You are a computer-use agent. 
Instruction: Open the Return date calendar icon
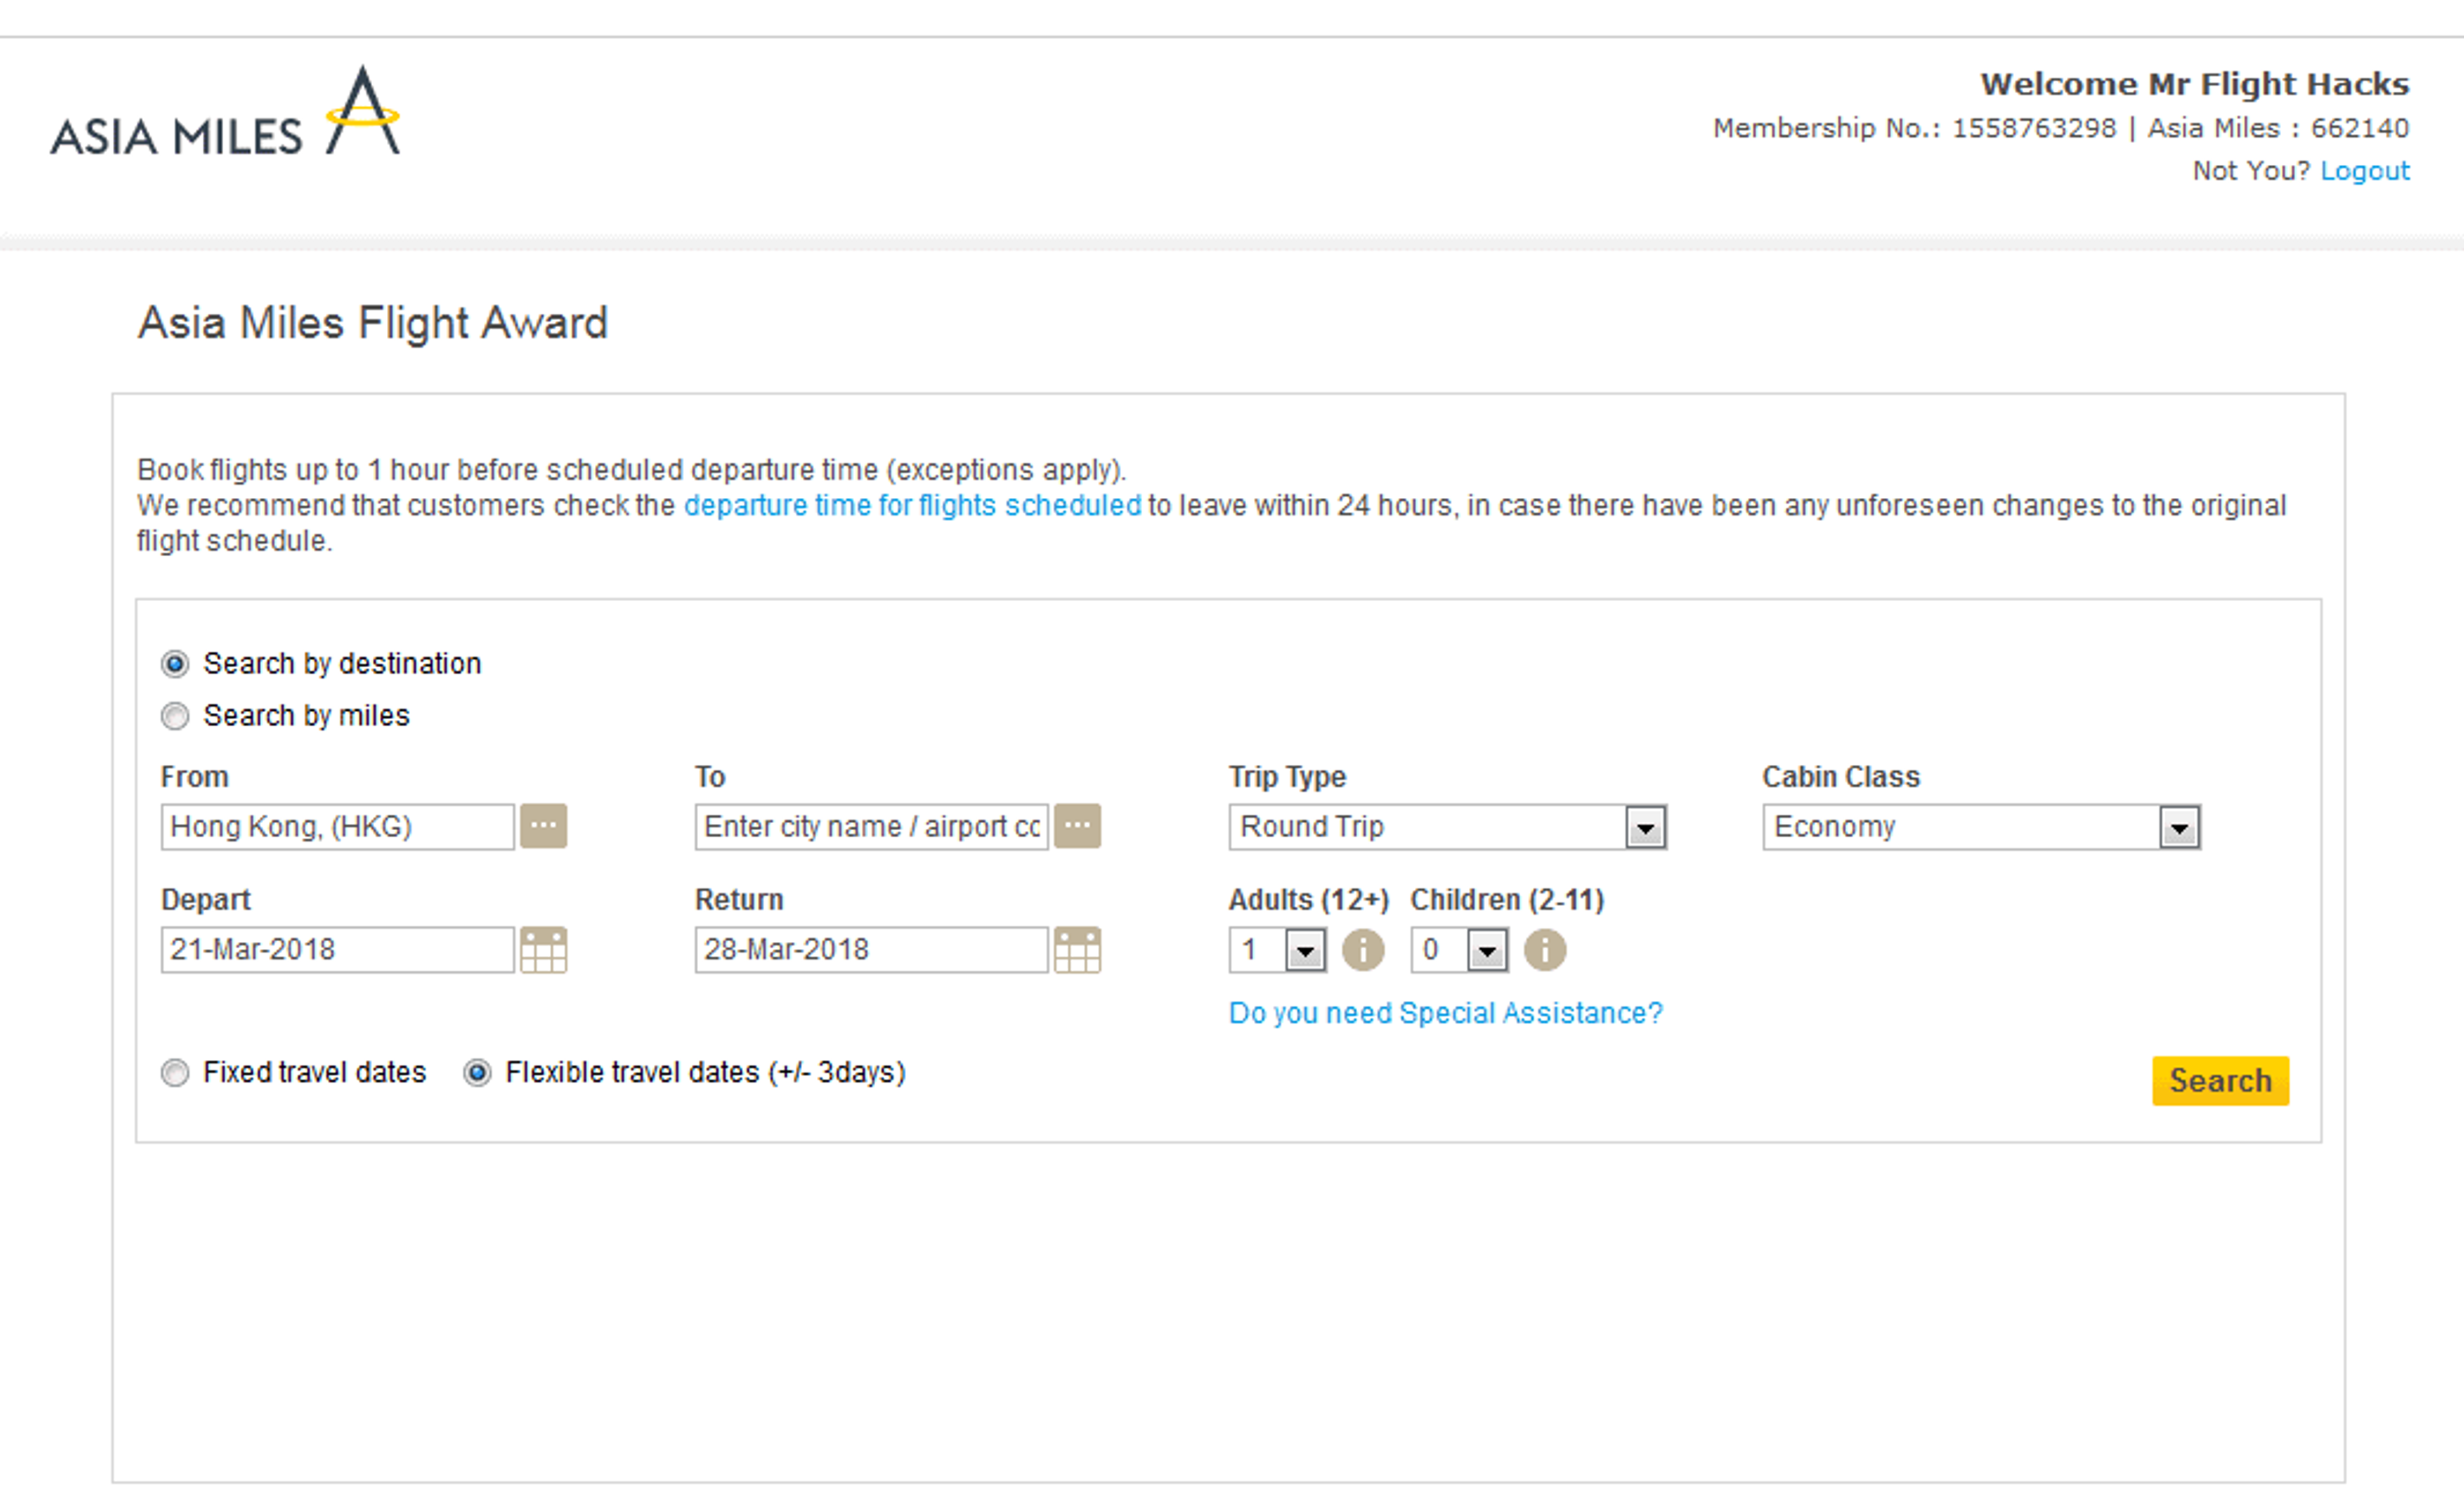pyautogui.click(x=1077, y=949)
